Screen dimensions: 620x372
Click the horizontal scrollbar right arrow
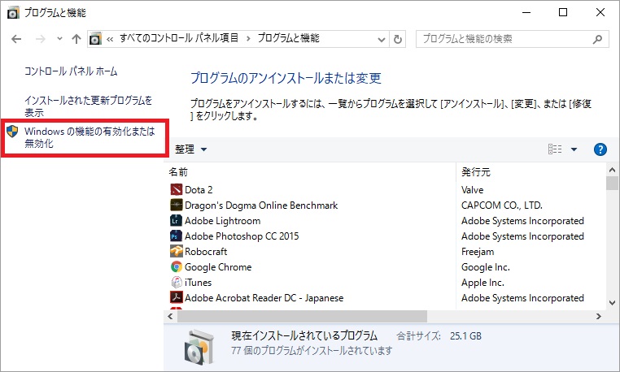[598, 316]
